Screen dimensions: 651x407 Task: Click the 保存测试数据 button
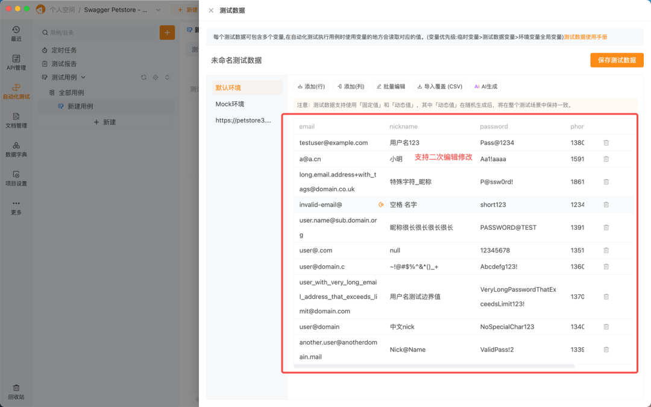pos(616,60)
